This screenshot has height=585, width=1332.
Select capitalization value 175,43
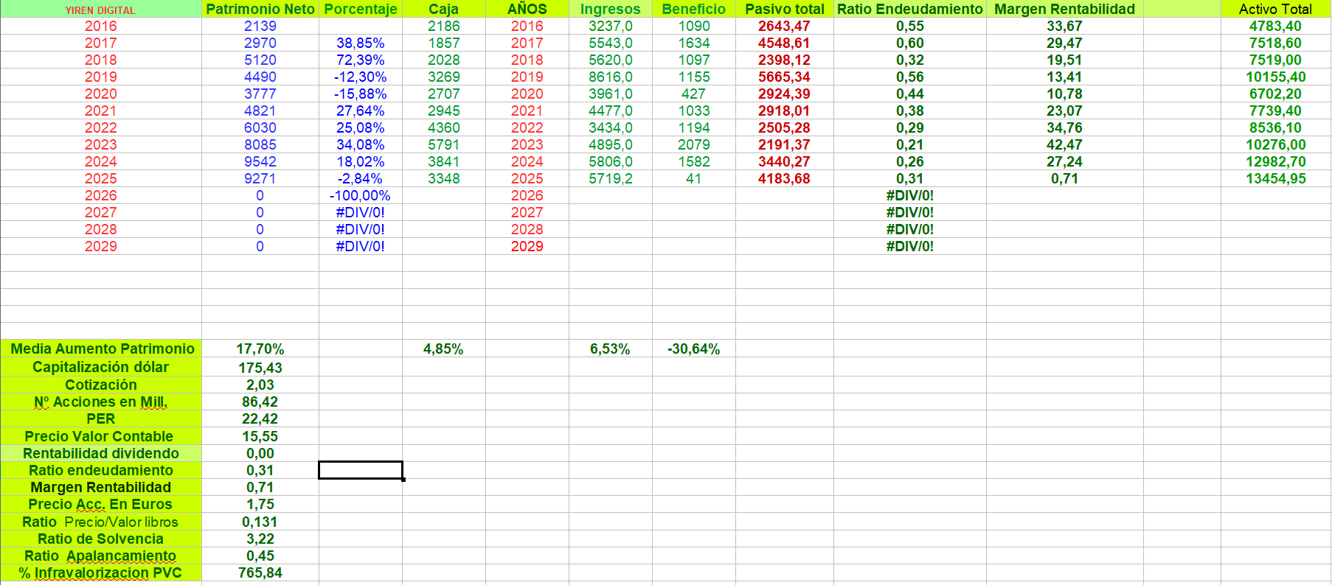click(260, 368)
